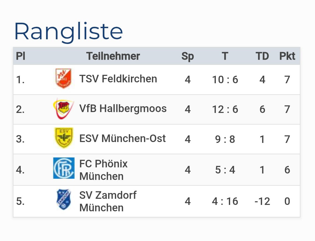Click the Pl rank column header

pos(20,56)
